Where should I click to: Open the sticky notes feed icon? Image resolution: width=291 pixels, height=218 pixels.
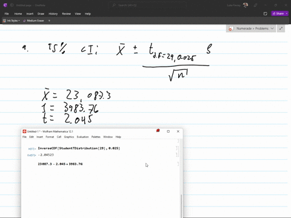[x=266, y=14]
